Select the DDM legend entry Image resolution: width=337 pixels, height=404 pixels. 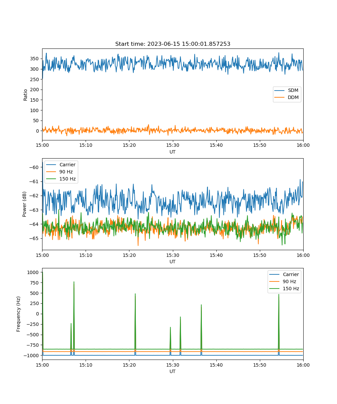[x=287, y=98]
